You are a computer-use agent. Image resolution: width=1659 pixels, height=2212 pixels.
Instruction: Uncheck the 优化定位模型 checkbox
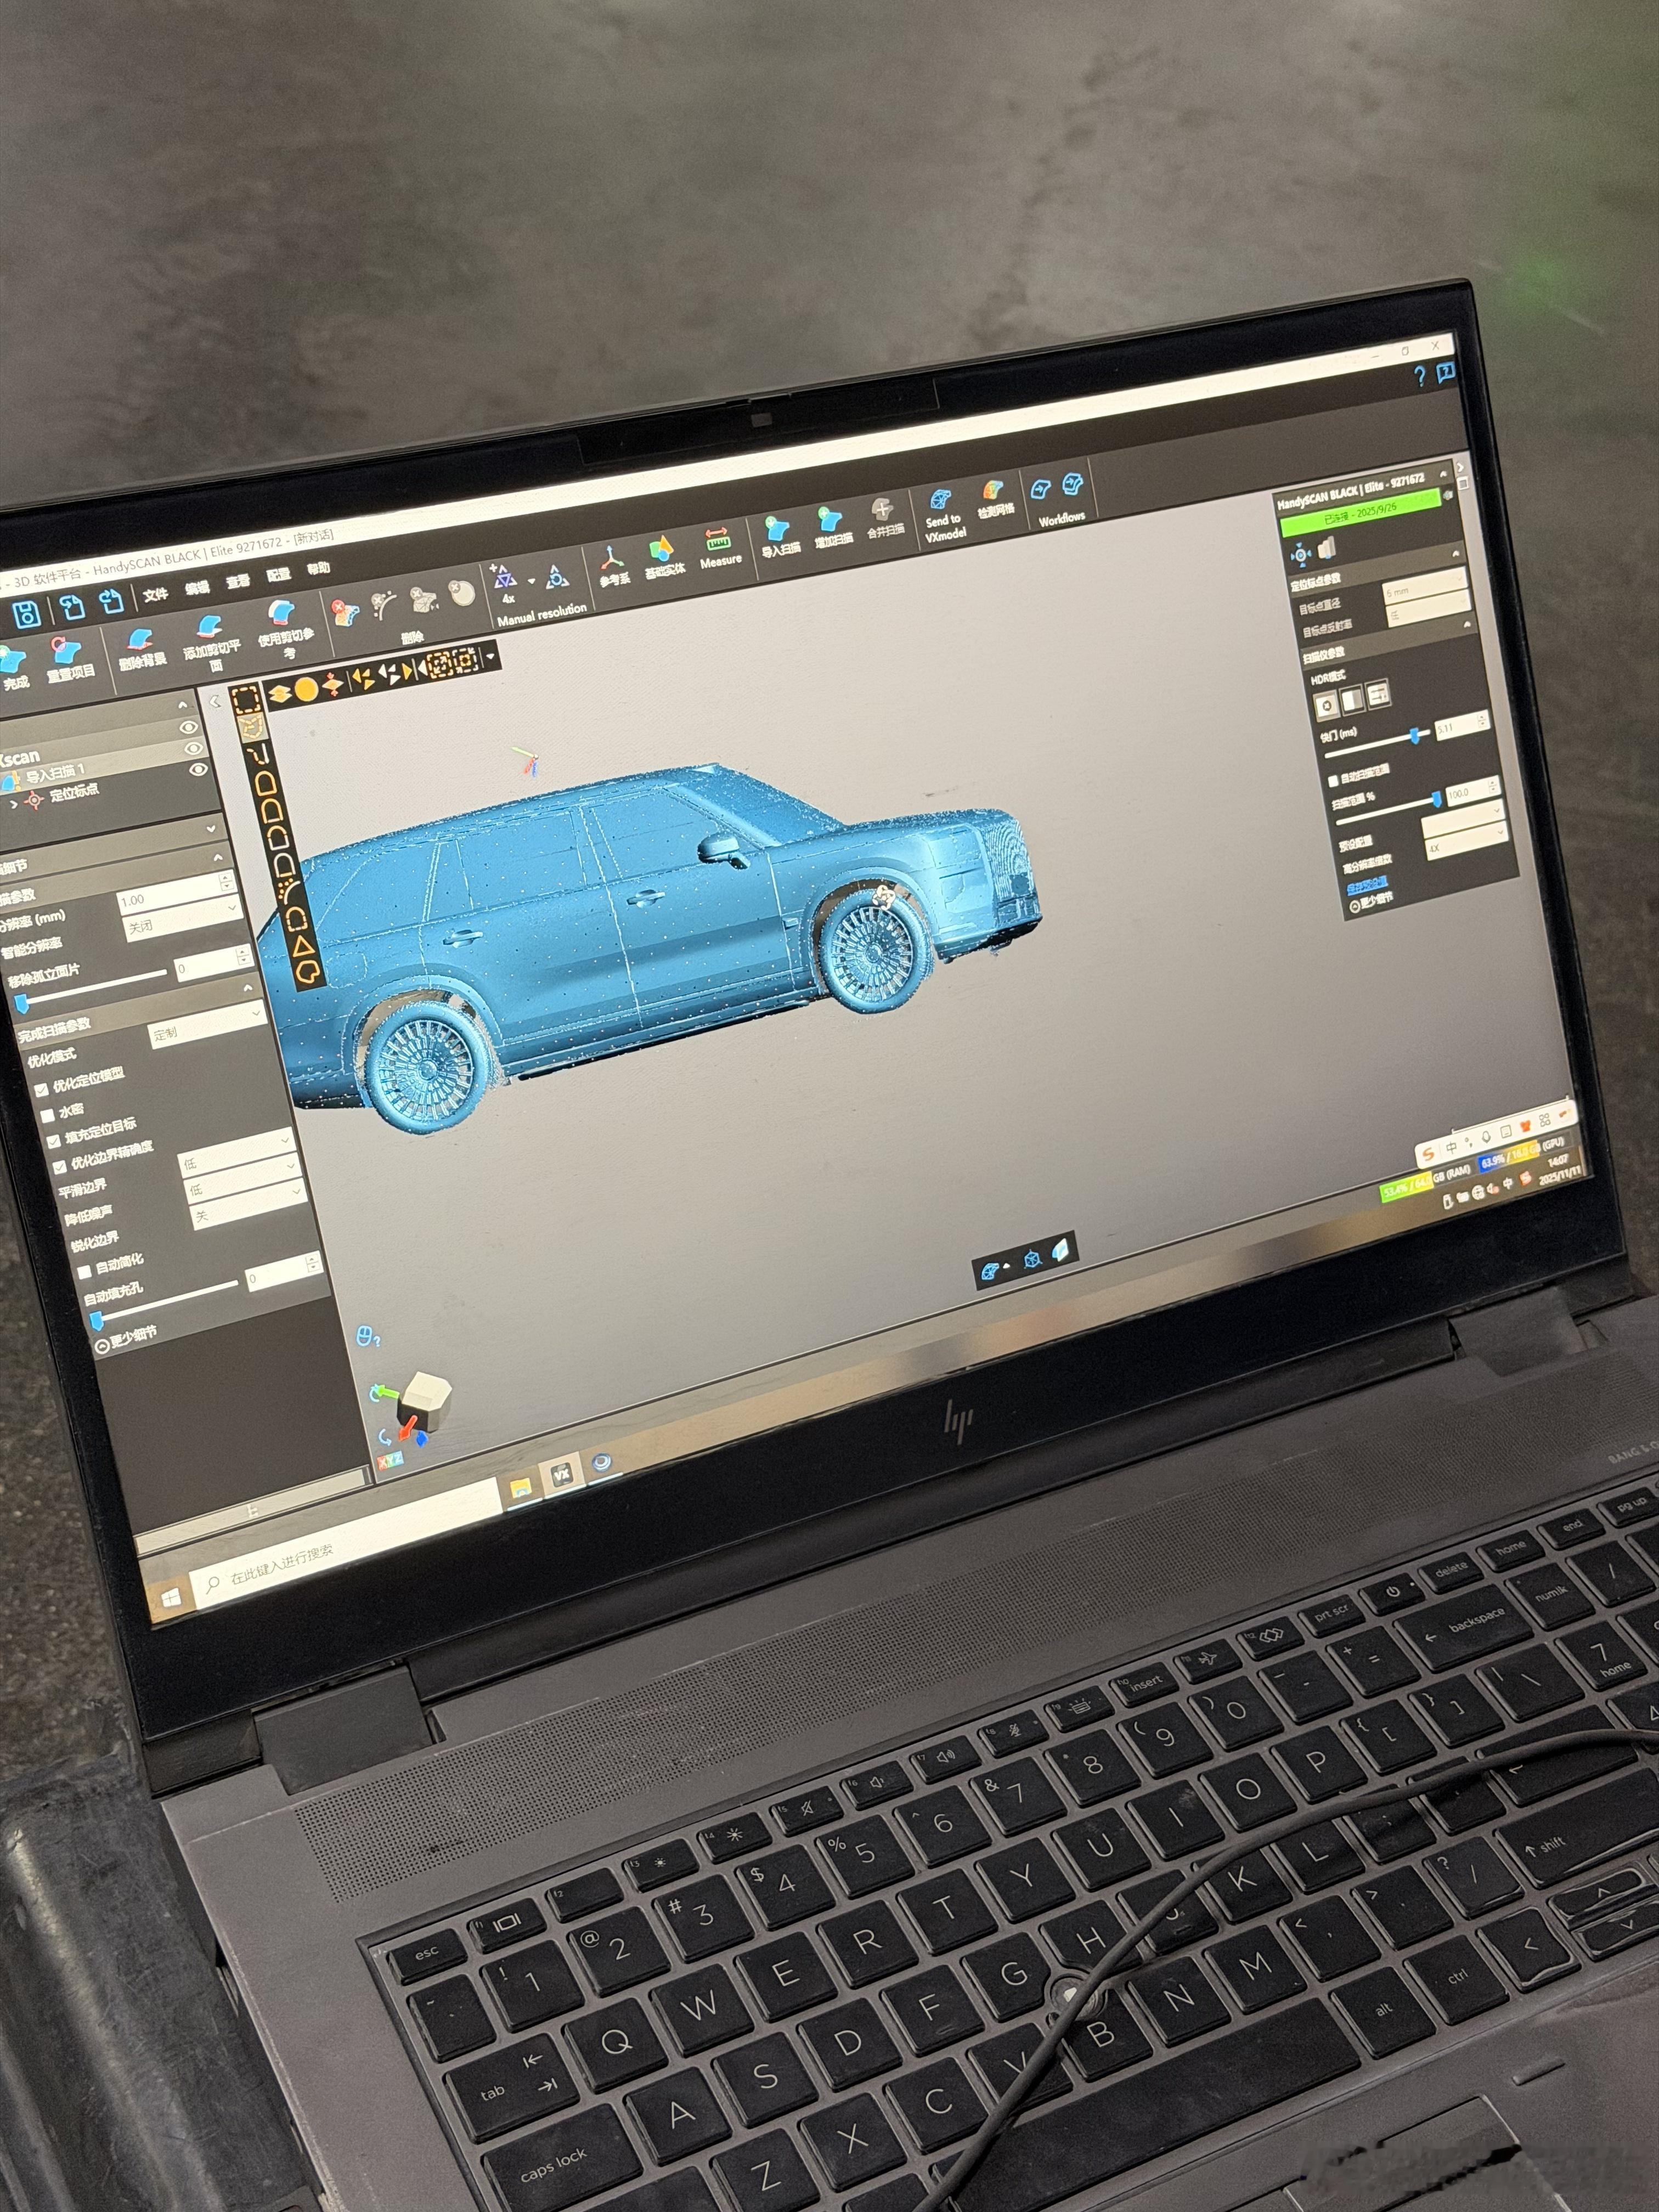(42, 1089)
